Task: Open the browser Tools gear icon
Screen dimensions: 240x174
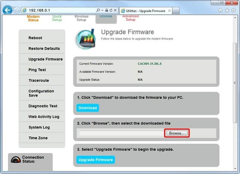Action: [234, 10]
